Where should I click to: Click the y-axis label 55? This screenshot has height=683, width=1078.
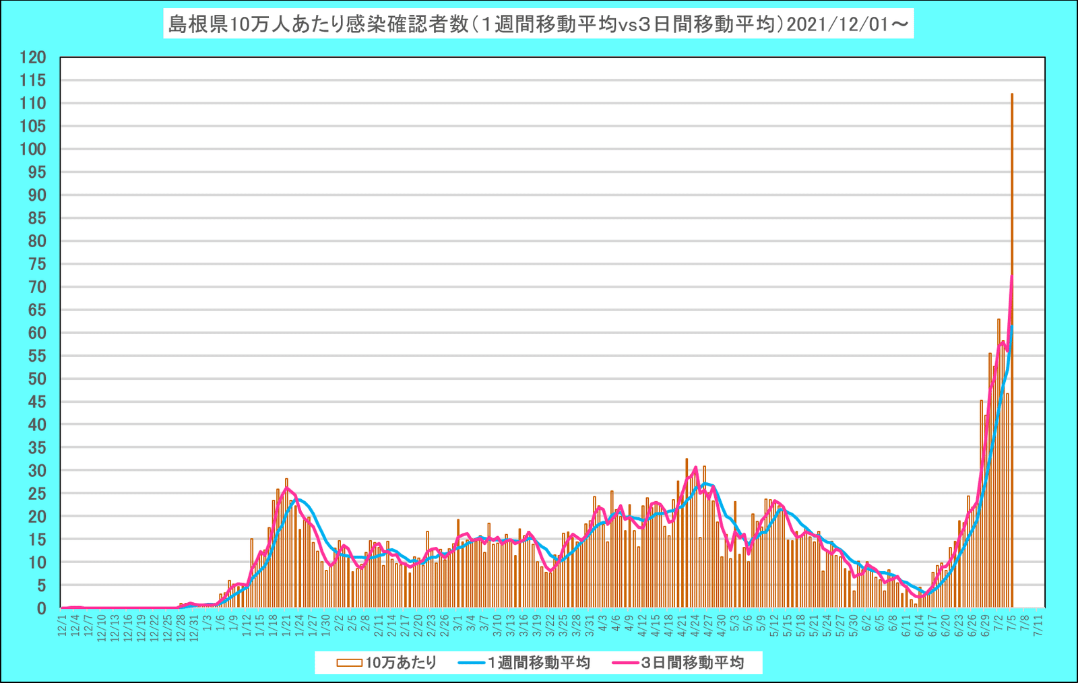37,356
